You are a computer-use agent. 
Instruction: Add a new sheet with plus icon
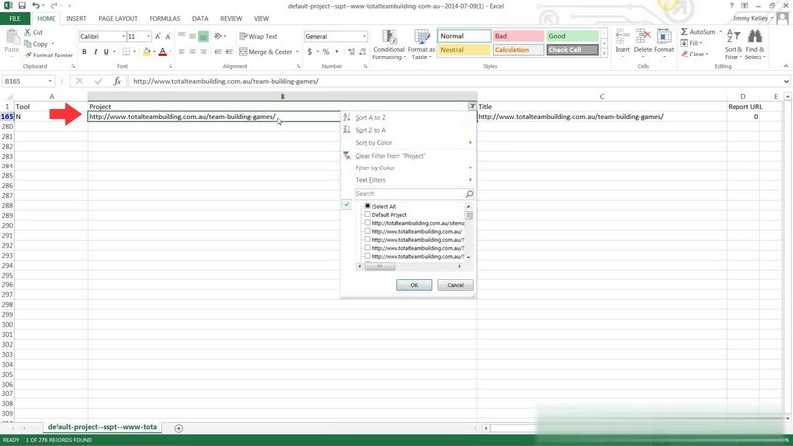[179, 428]
